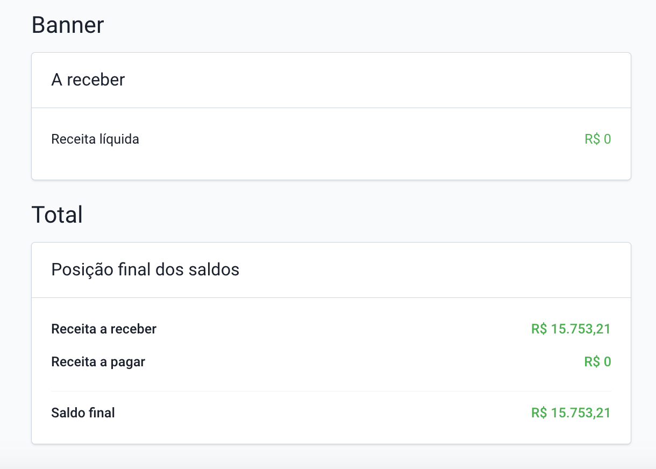
Task: Select the Receita a receber amount R$ 15.753,21
Action: coord(571,329)
